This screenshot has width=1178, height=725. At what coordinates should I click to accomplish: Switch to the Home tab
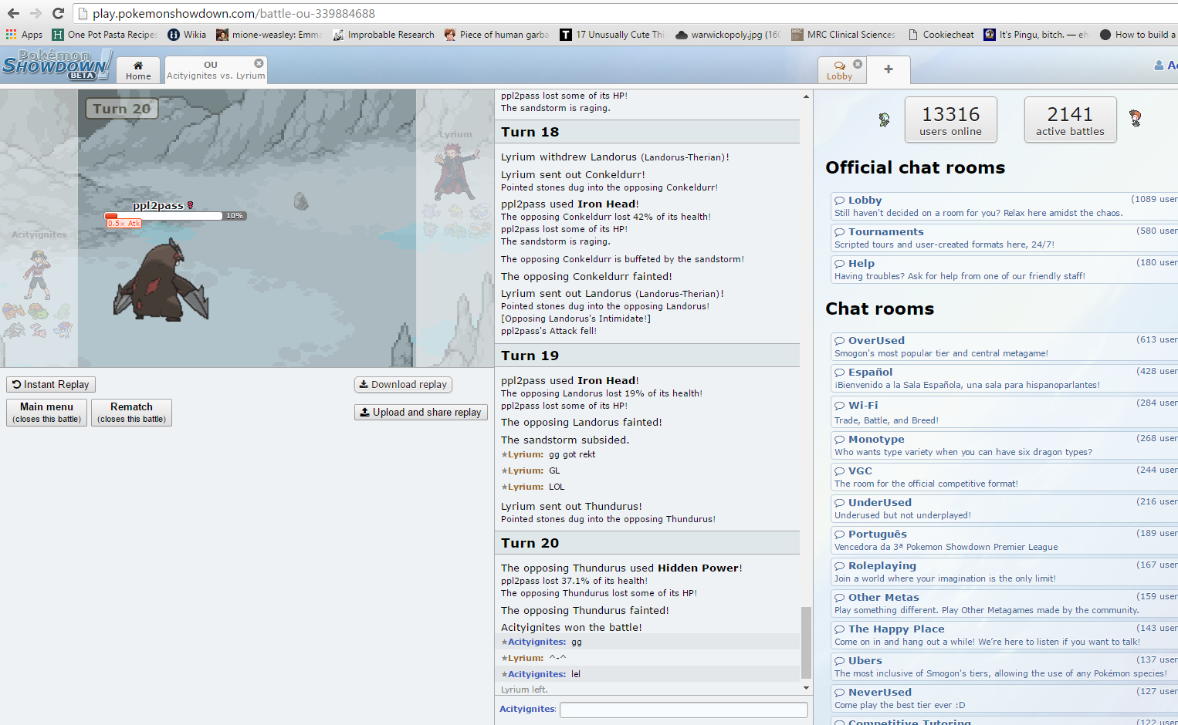138,70
